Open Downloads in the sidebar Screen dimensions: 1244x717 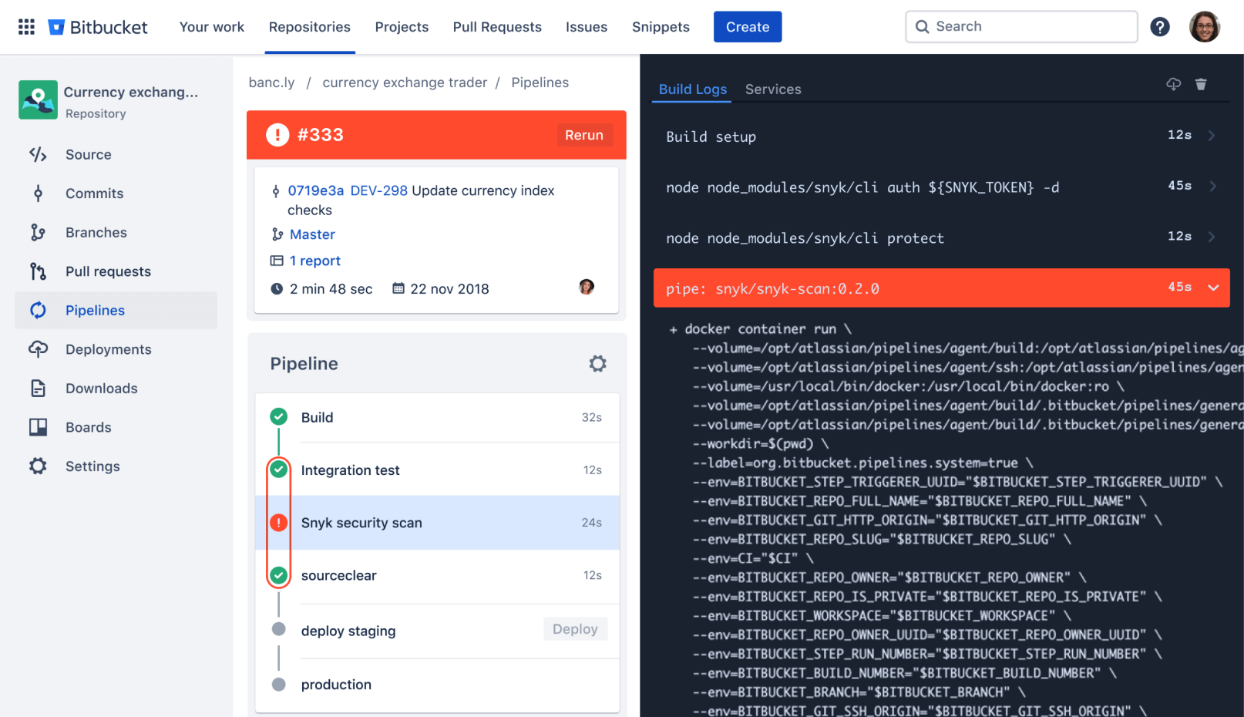point(39,388)
